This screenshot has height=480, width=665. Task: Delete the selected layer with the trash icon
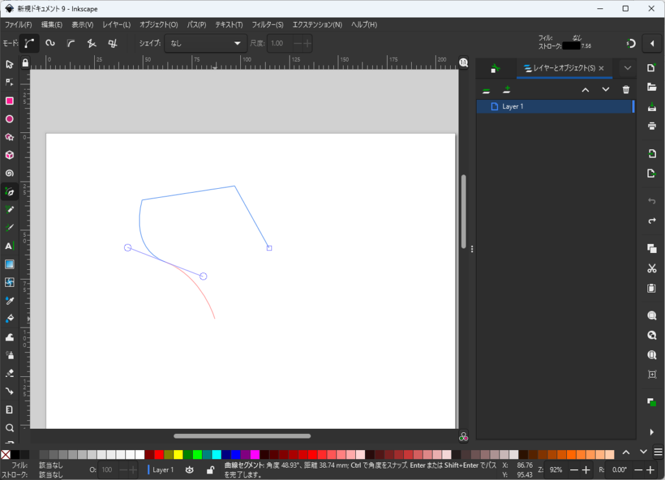click(626, 90)
